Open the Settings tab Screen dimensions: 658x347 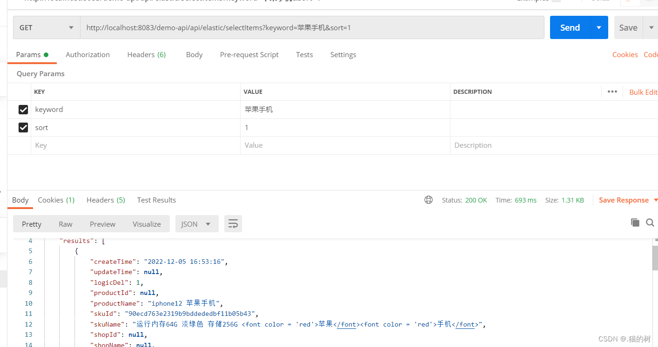pos(343,54)
